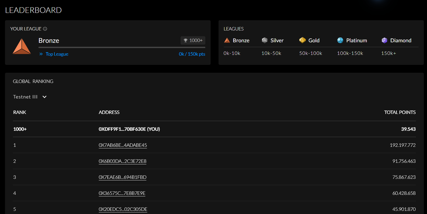Image resolution: width=427 pixels, height=214 pixels.
Task: Click the Silver gem icon in Leagues
Action: pos(264,40)
